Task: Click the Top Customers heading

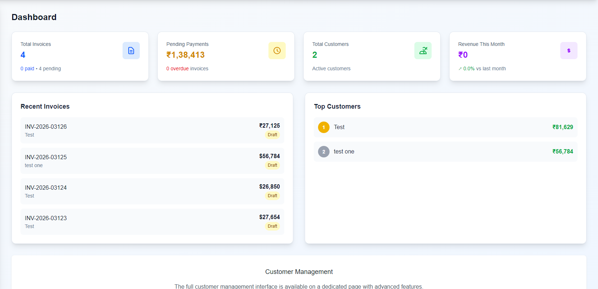Action: click(337, 106)
